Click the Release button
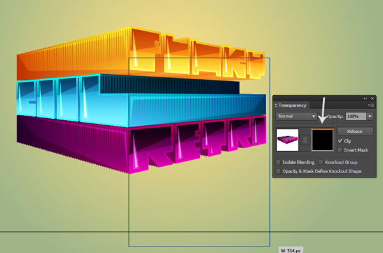Viewport: 383px width, 253px height. [x=355, y=131]
